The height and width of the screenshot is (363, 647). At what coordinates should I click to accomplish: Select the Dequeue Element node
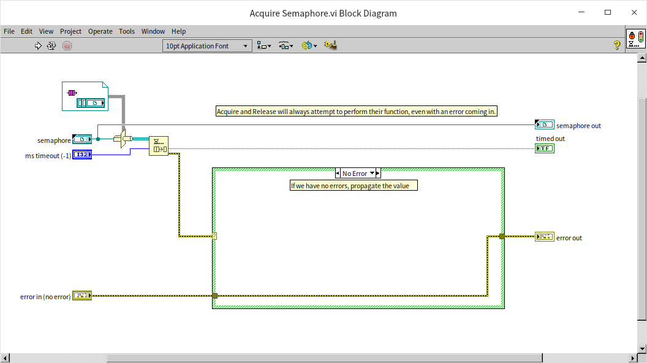pyautogui.click(x=158, y=146)
